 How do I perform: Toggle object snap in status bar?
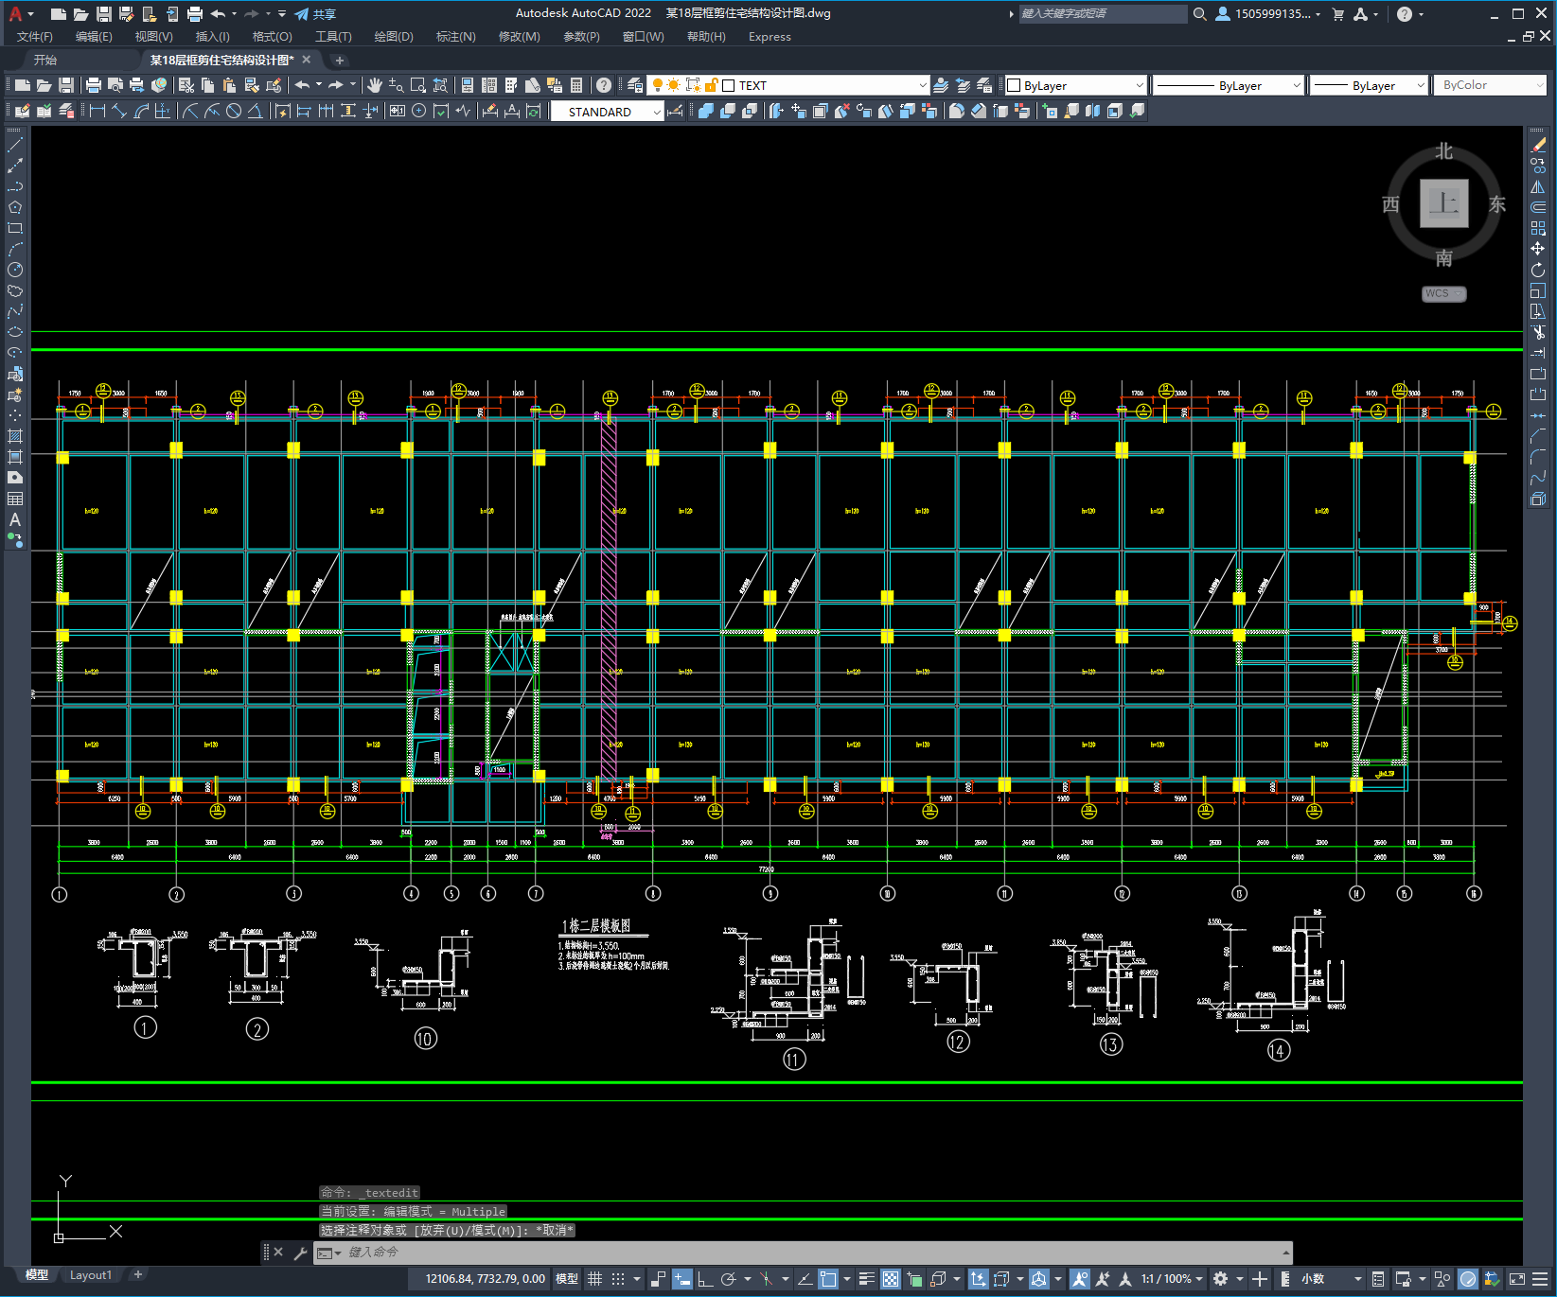point(828,1279)
